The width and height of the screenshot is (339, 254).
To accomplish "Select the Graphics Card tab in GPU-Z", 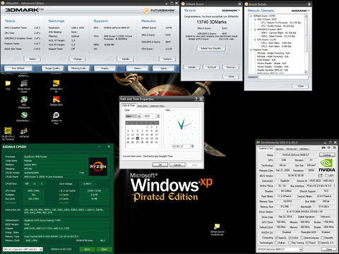I will click(x=266, y=148).
